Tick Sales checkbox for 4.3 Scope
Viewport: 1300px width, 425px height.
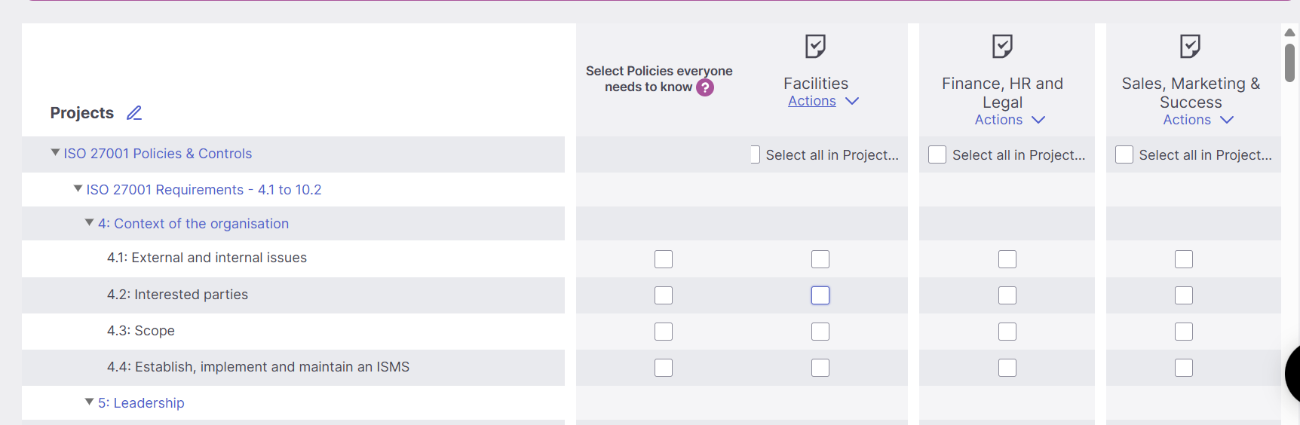tap(1184, 332)
